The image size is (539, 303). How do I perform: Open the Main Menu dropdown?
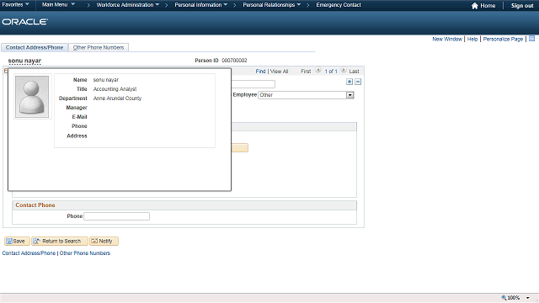(58, 5)
